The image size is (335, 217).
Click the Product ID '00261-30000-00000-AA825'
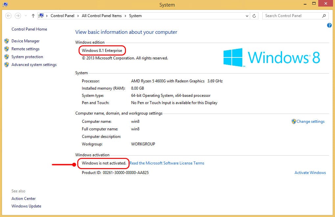tap(126, 173)
